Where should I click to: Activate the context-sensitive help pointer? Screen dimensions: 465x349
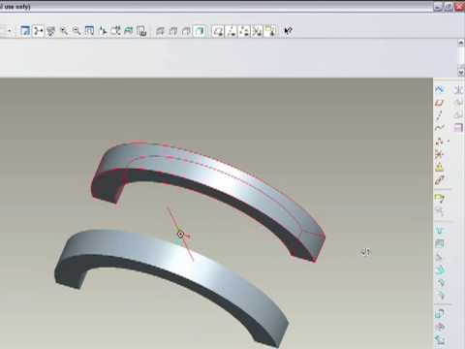click(x=288, y=31)
